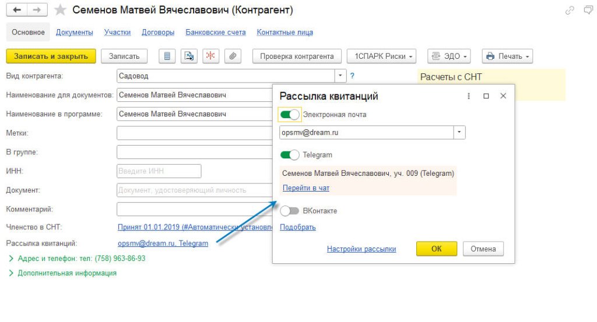Image resolution: width=597 pixels, height=322 pixels.
Task: Click the forward navigation arrow
Action: (37, 10)
